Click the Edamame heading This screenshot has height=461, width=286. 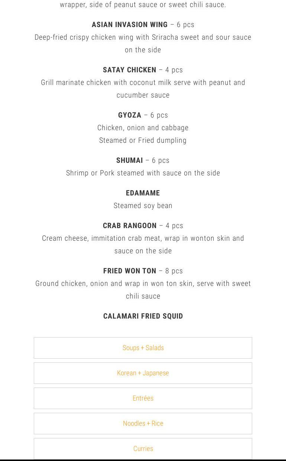[x=143, y=193]
